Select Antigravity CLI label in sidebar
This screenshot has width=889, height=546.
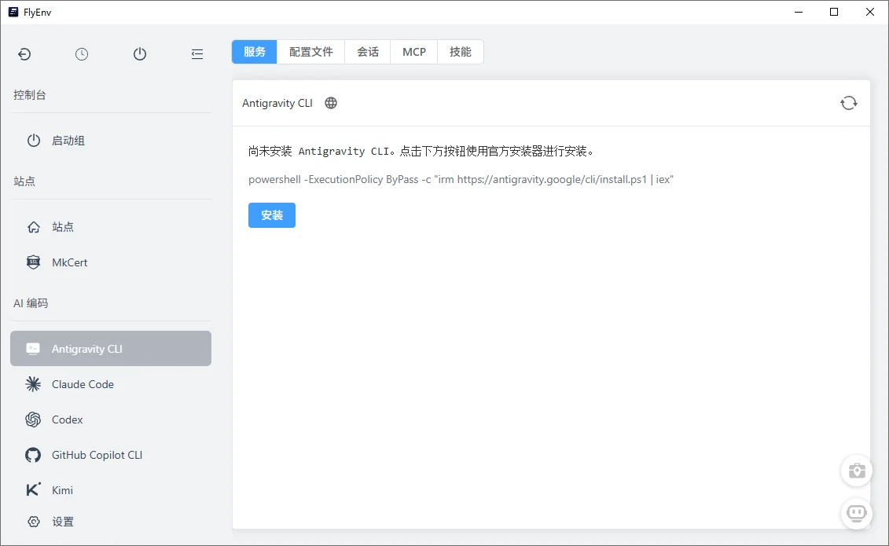point(86,349)
